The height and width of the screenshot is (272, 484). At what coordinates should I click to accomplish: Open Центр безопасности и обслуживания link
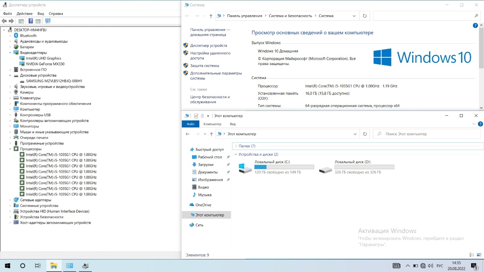click(x=210, y=99)
